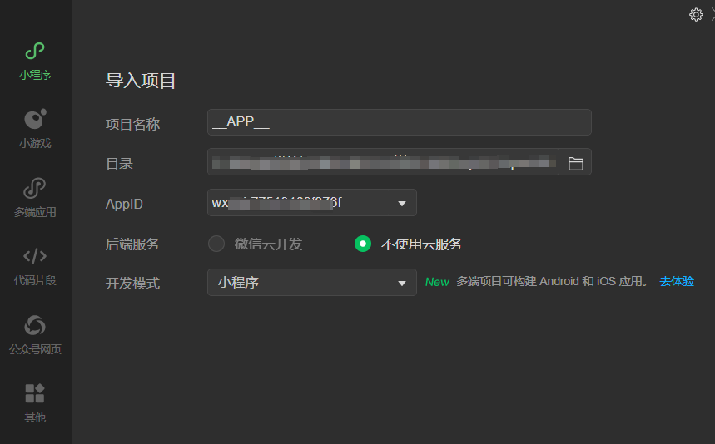Click the 后端服务 label
The image size is (715, 444).
tap(132, 244)
